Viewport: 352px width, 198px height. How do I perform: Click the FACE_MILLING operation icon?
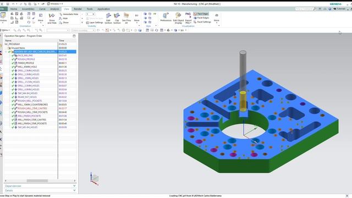click(x=16, y=56)
